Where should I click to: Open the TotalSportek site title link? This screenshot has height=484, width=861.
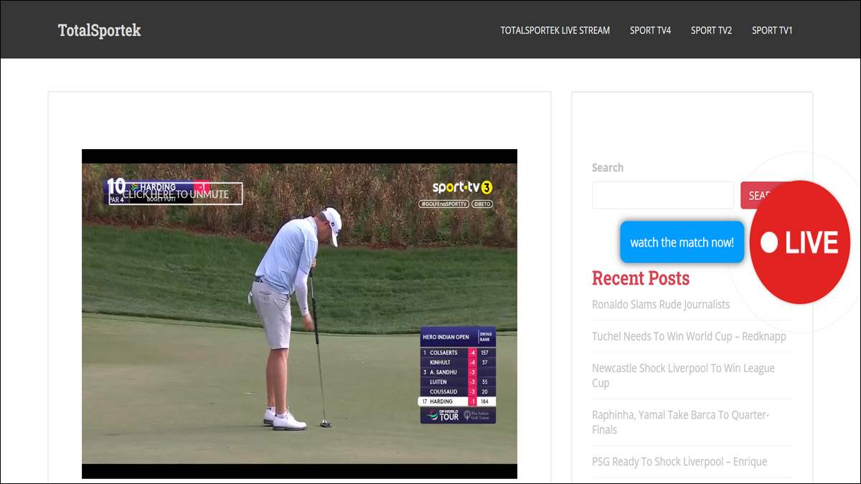99,30
